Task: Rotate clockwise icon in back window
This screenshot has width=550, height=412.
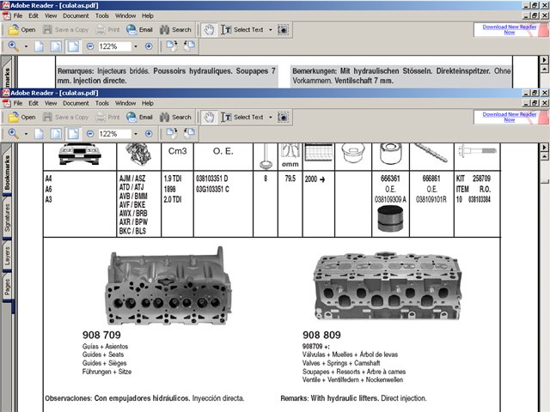Action: tap(172, 45)
